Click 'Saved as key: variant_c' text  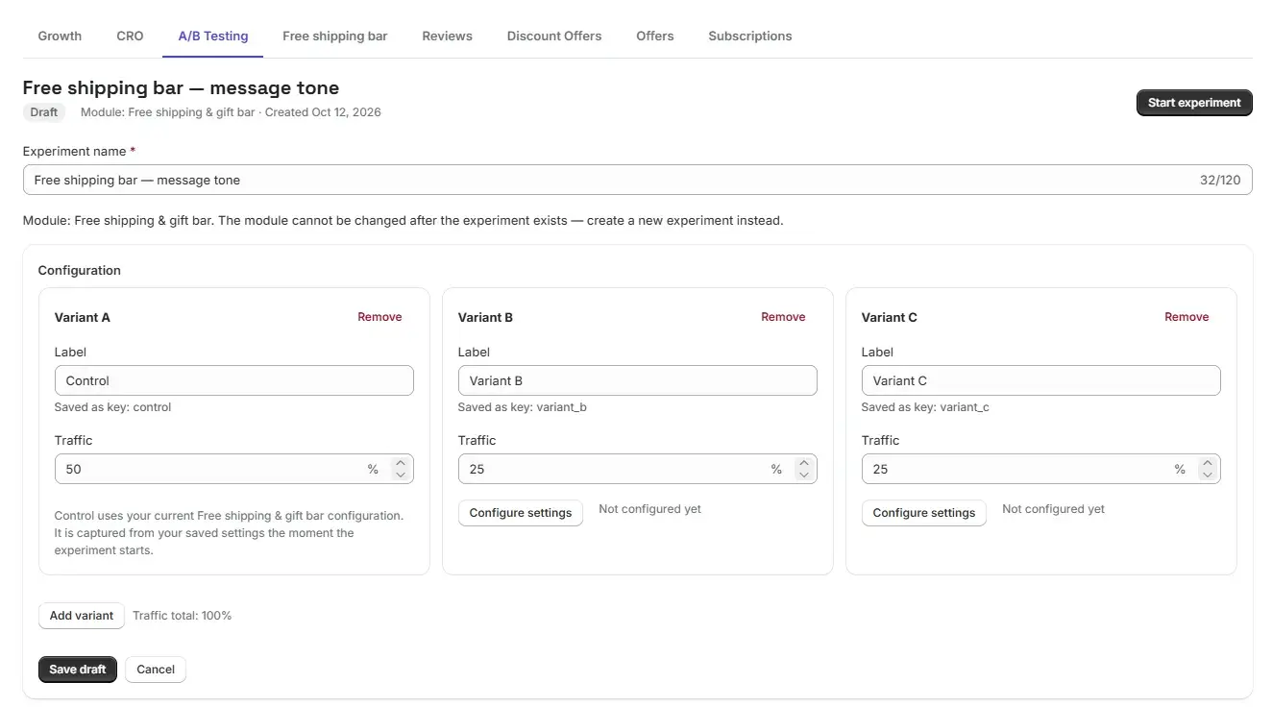point(925,407)
